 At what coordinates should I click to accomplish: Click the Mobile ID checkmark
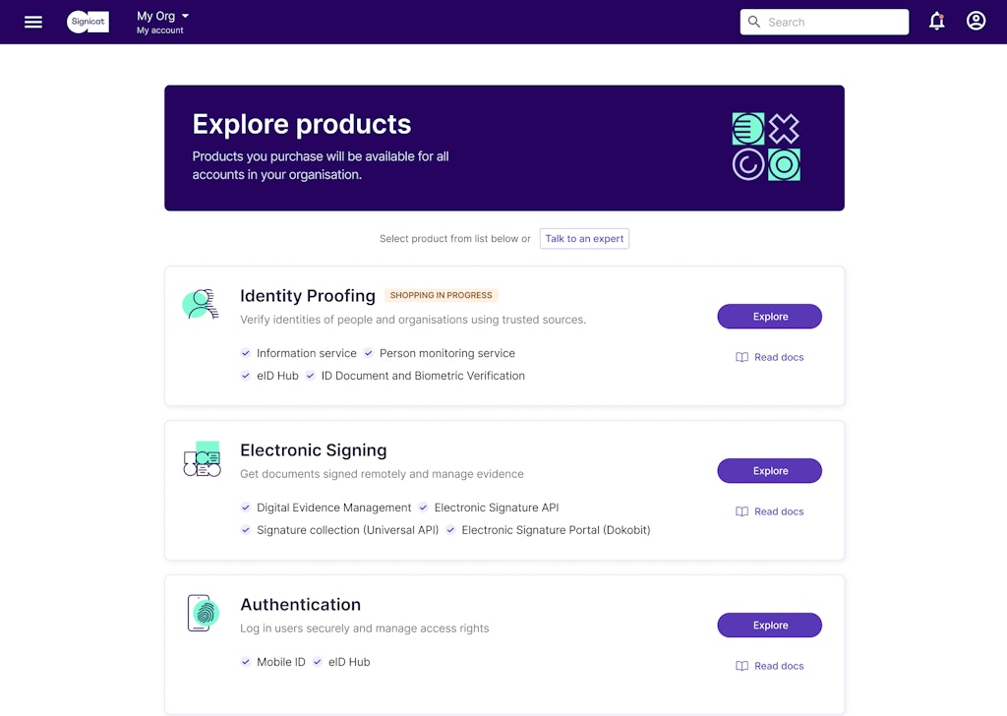coord(246,662)
